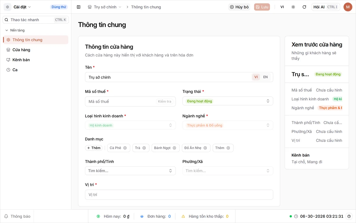The height and width of the screenshot is (223, 356).
Task: Toggle interface language VI in top bar
Action: (282, 7)
